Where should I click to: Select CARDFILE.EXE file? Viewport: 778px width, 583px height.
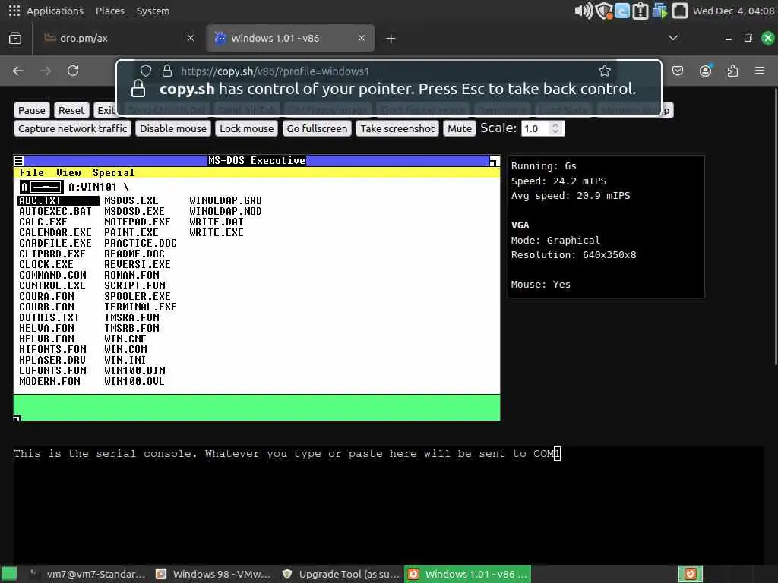pyautogui.click(x=55, y=243)
